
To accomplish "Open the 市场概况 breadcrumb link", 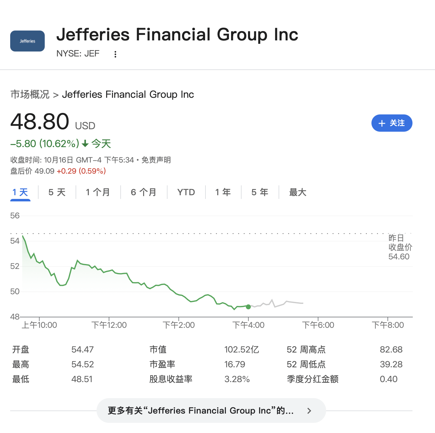I will pos(30,94).
